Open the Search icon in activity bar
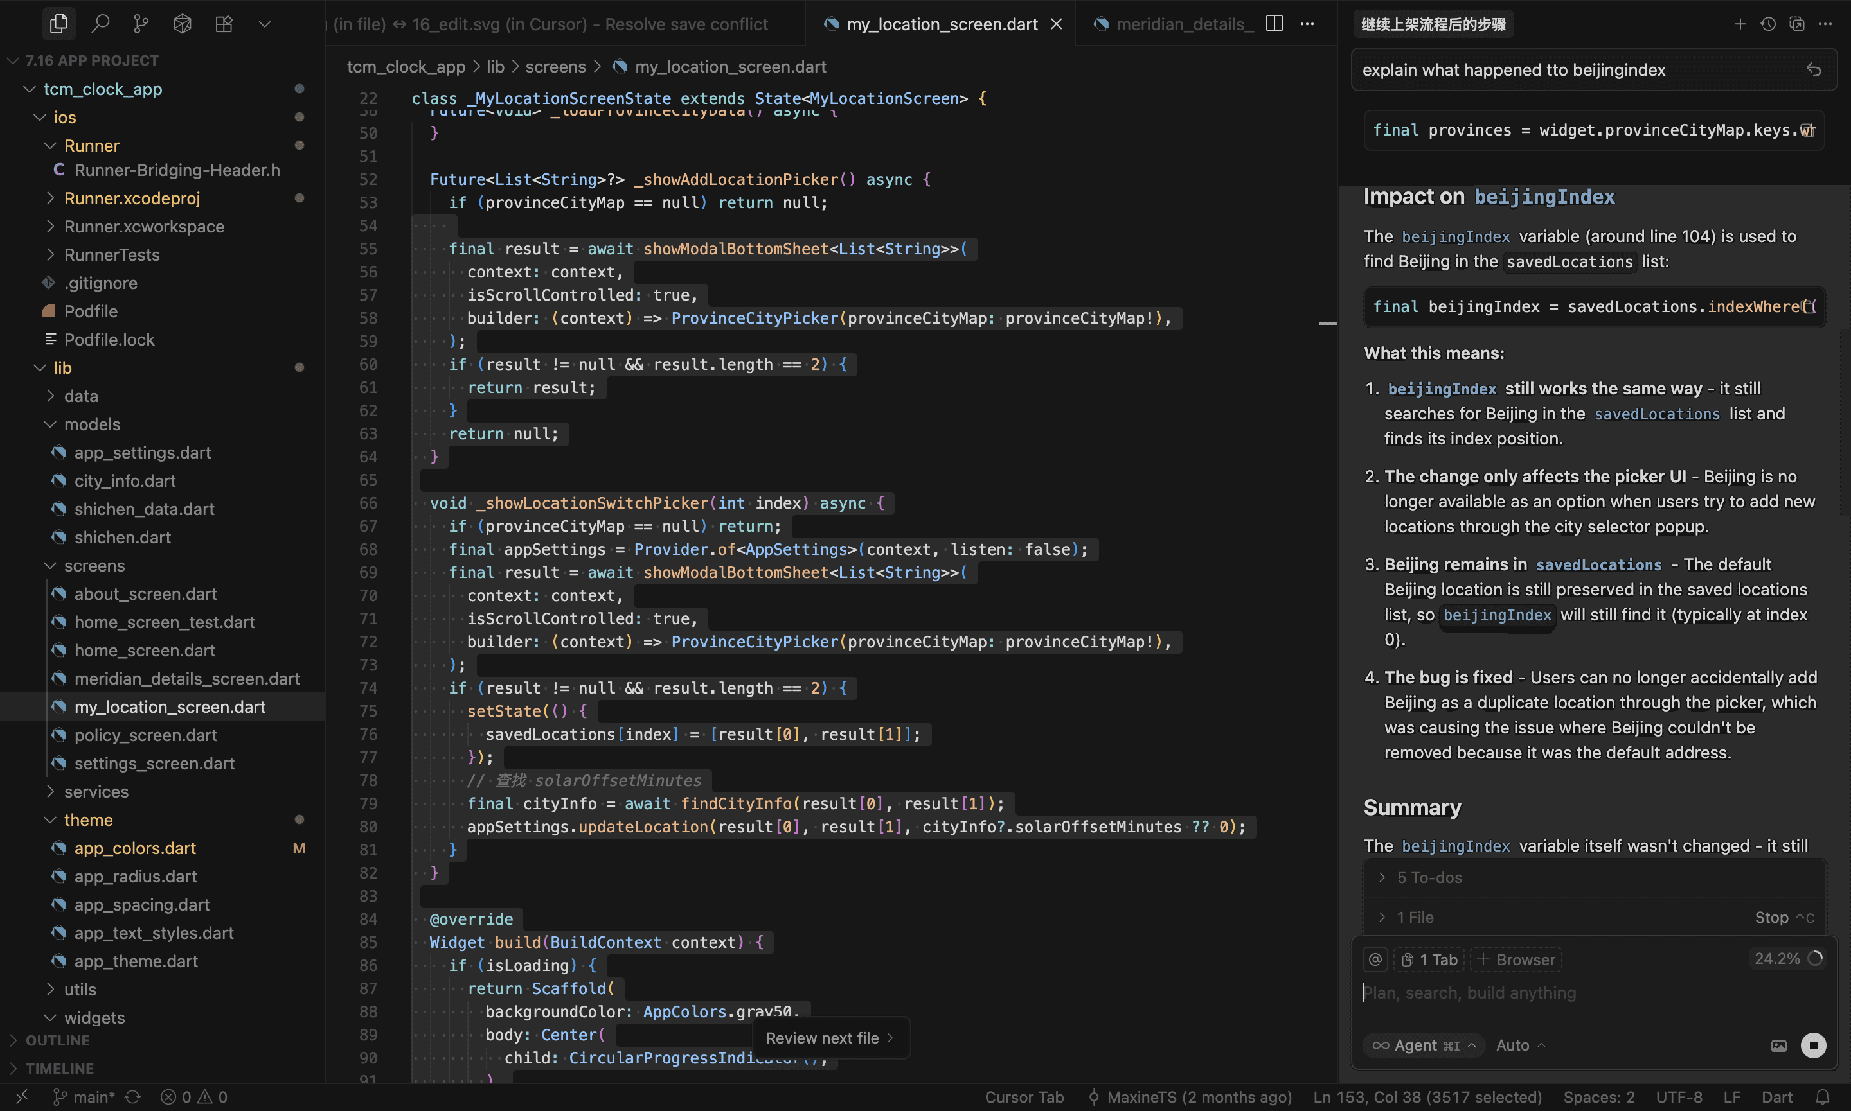1851x1111 pixels. (x=100, y=24)
